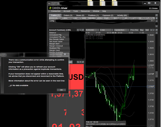Click the Balance row in Account Summary
This screenshot has width=162, height=127.
tap(59, 33)
